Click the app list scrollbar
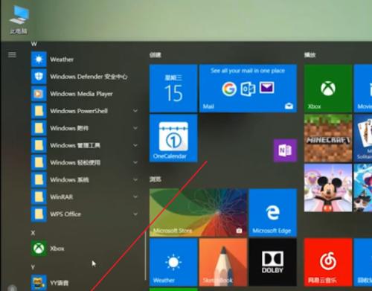This screenshot has width=372, height=291. click(x=145, y=257)
